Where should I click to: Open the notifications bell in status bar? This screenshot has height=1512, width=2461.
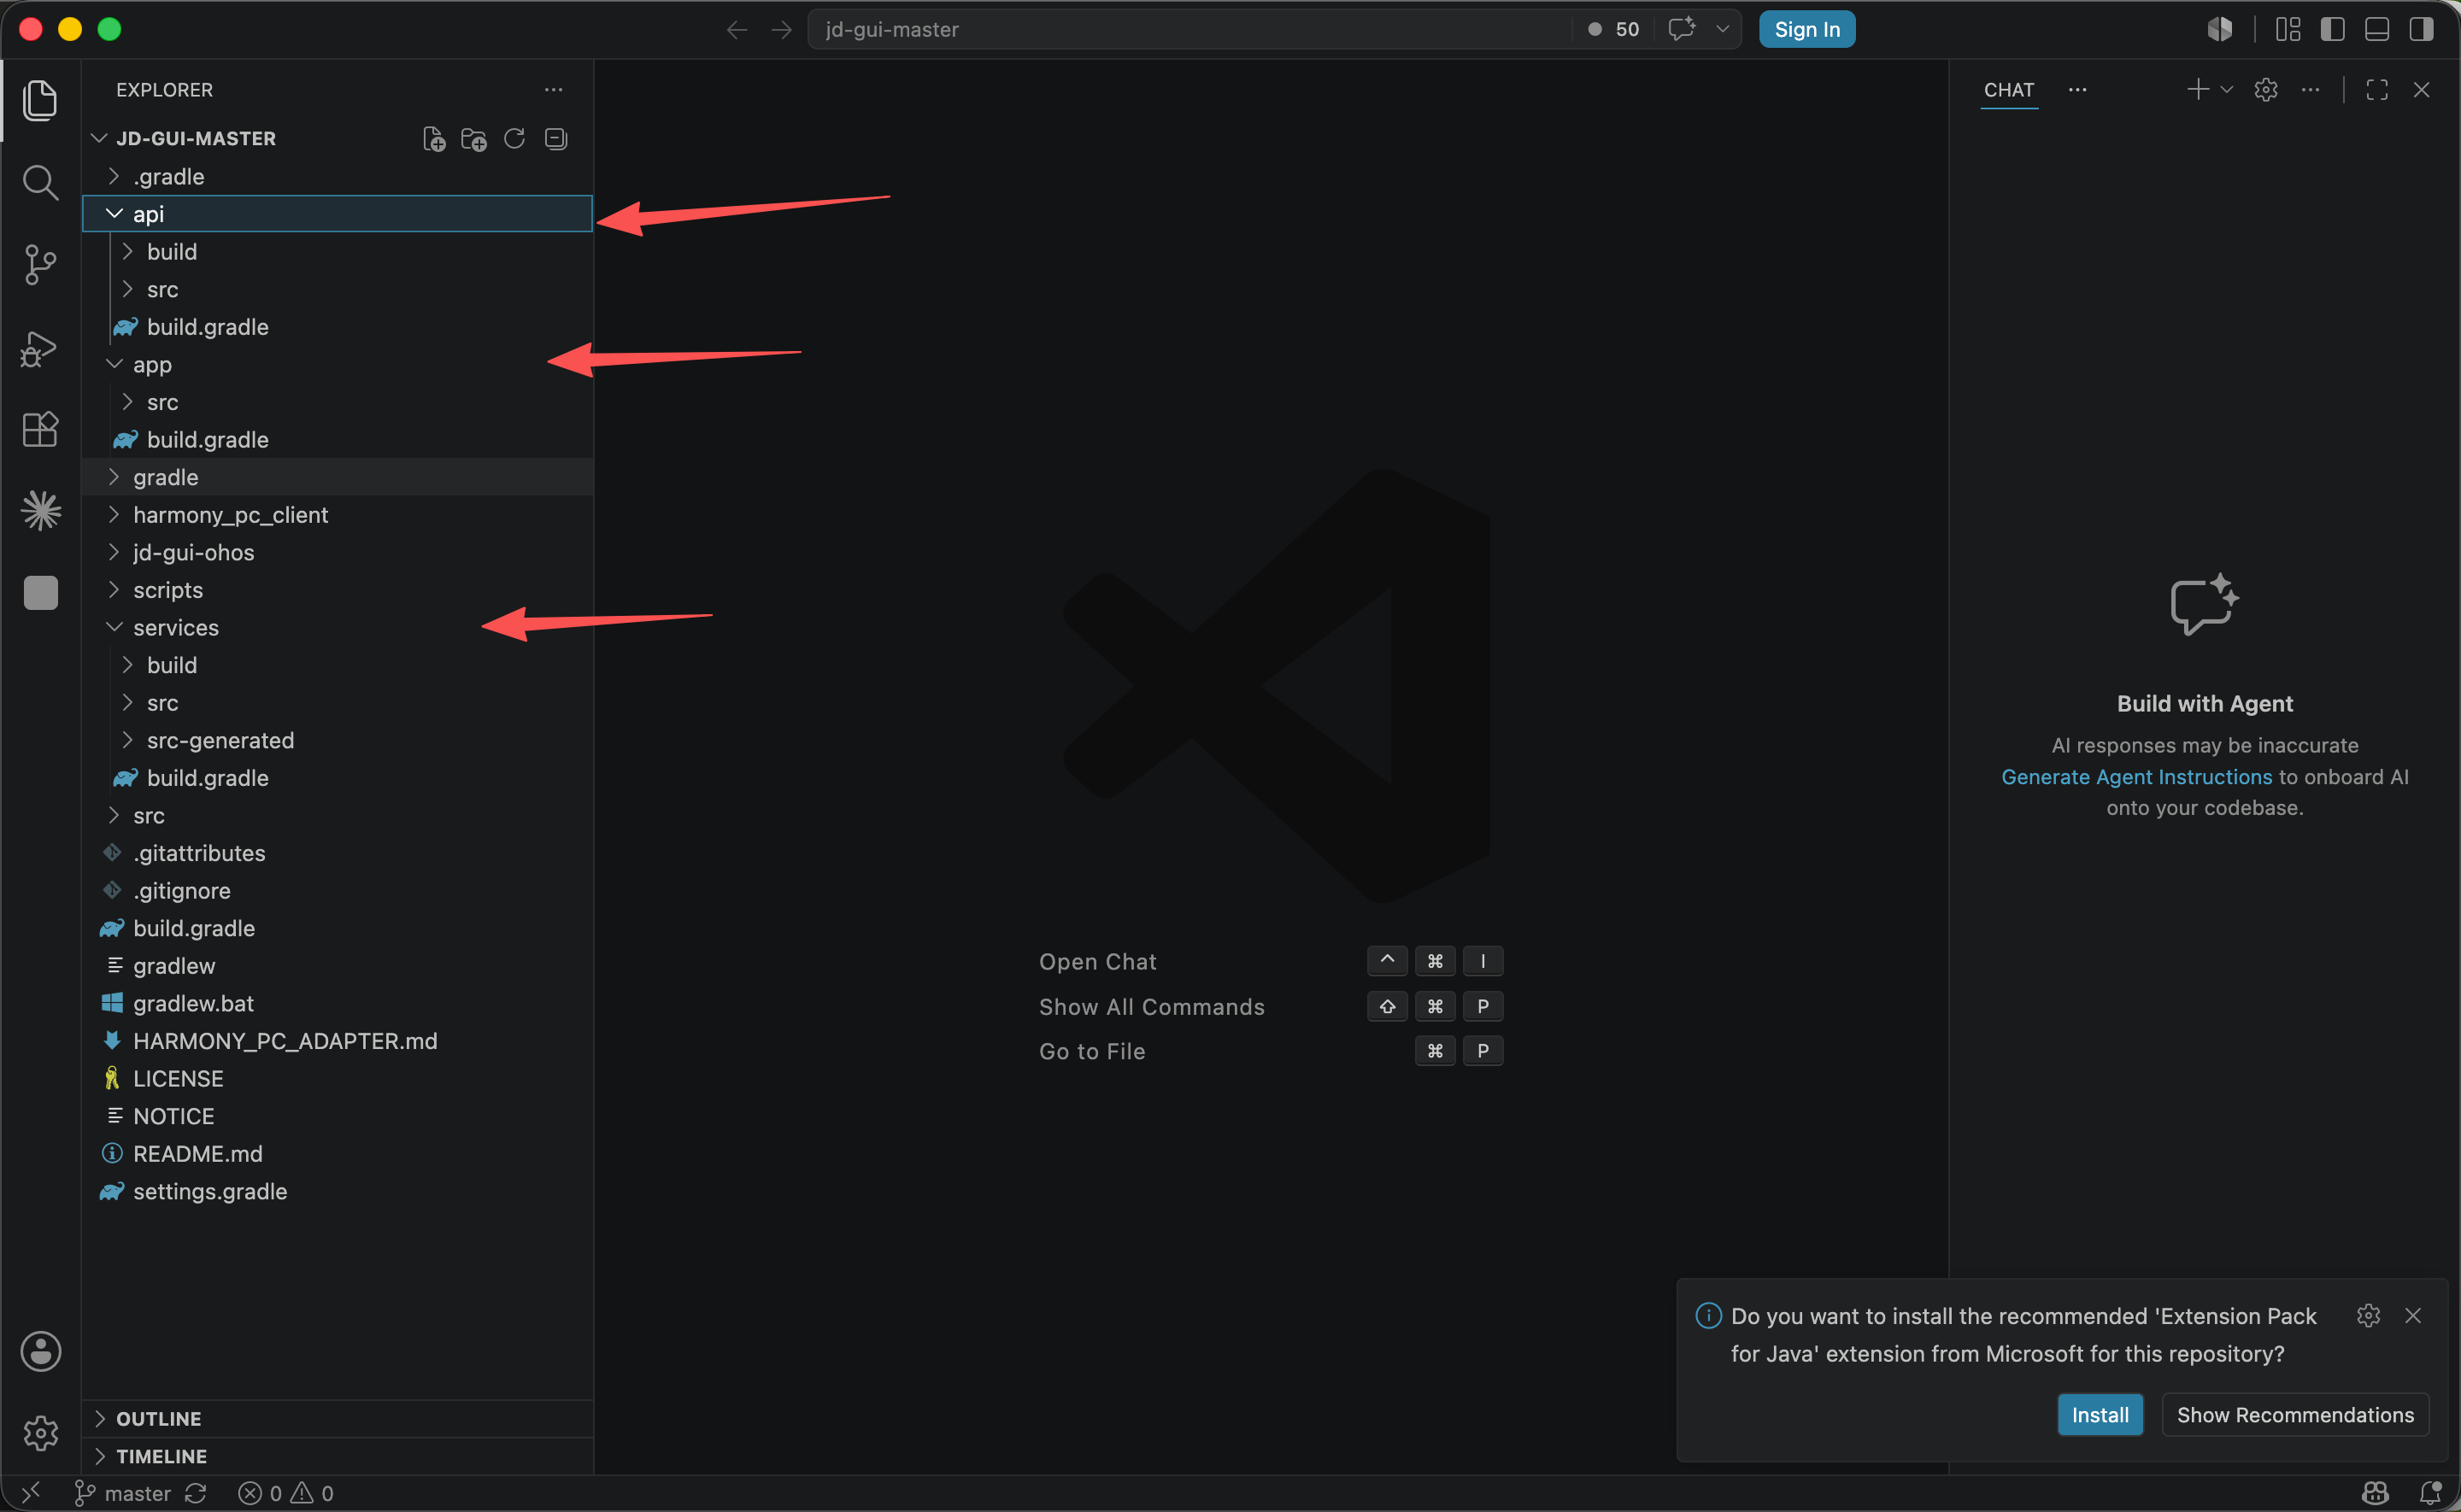[x=2430, y=1493]
